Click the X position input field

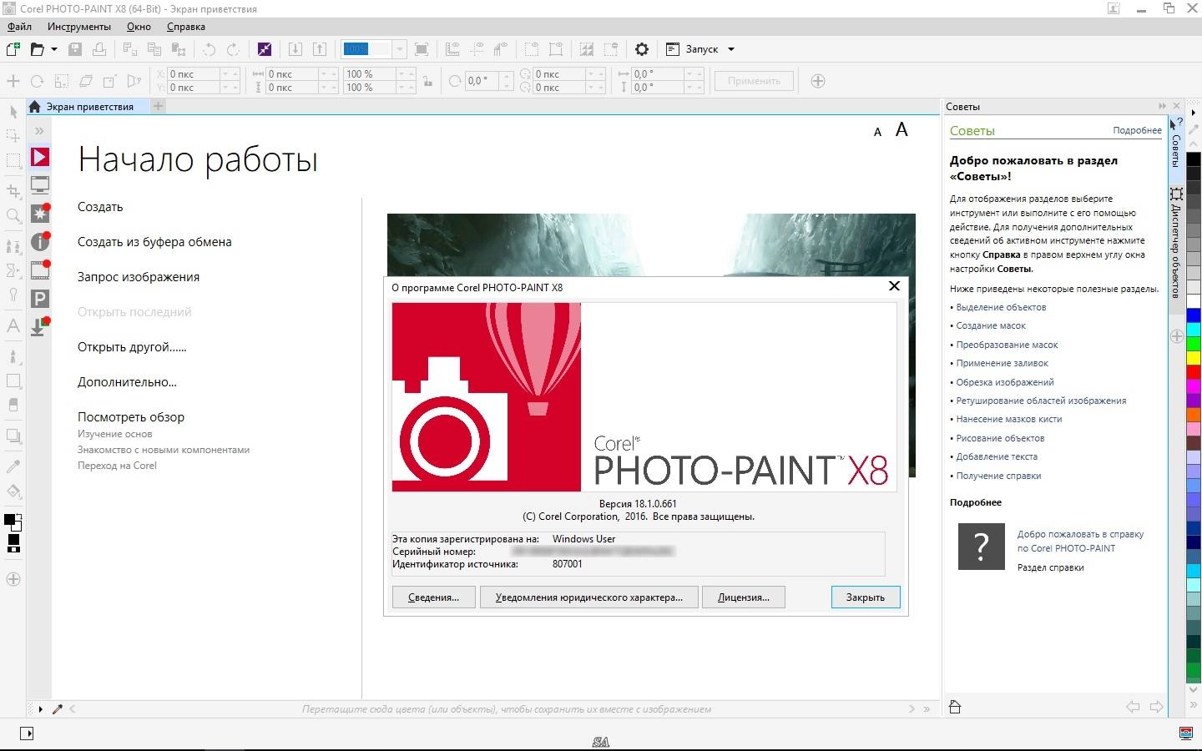pos(194,74)
